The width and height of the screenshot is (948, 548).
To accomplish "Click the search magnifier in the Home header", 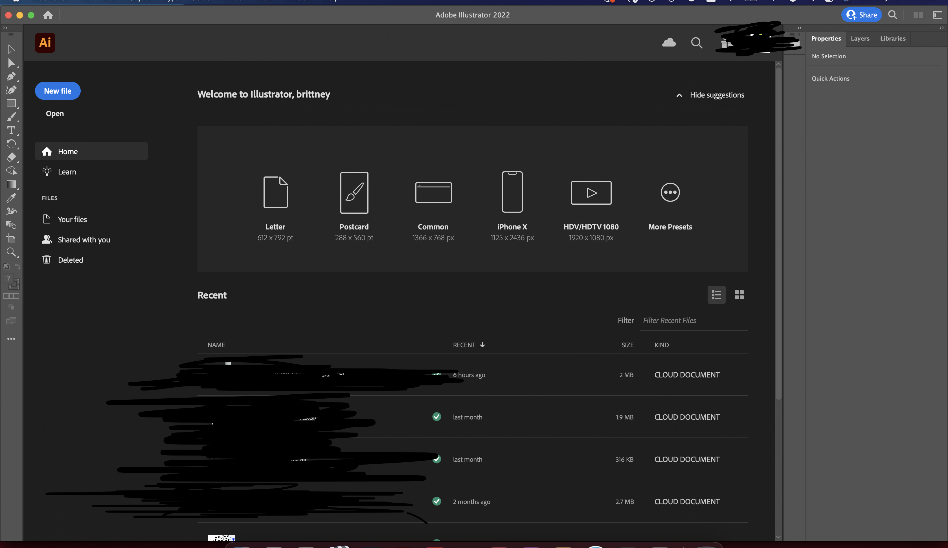I will [x=697, y=43].
